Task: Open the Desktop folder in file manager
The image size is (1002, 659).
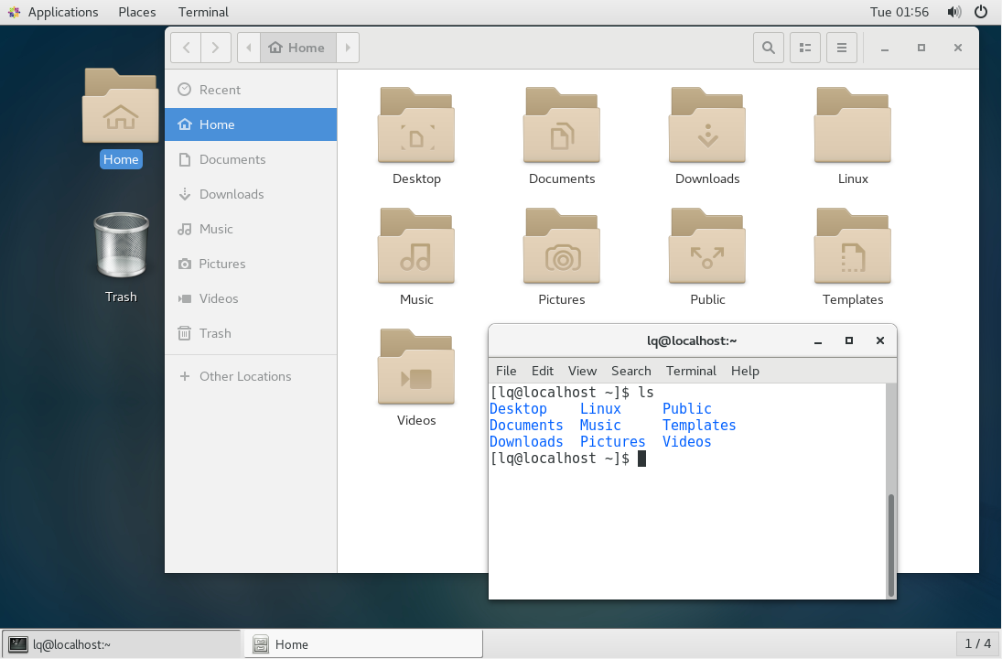Action: (x=416, y=125)
